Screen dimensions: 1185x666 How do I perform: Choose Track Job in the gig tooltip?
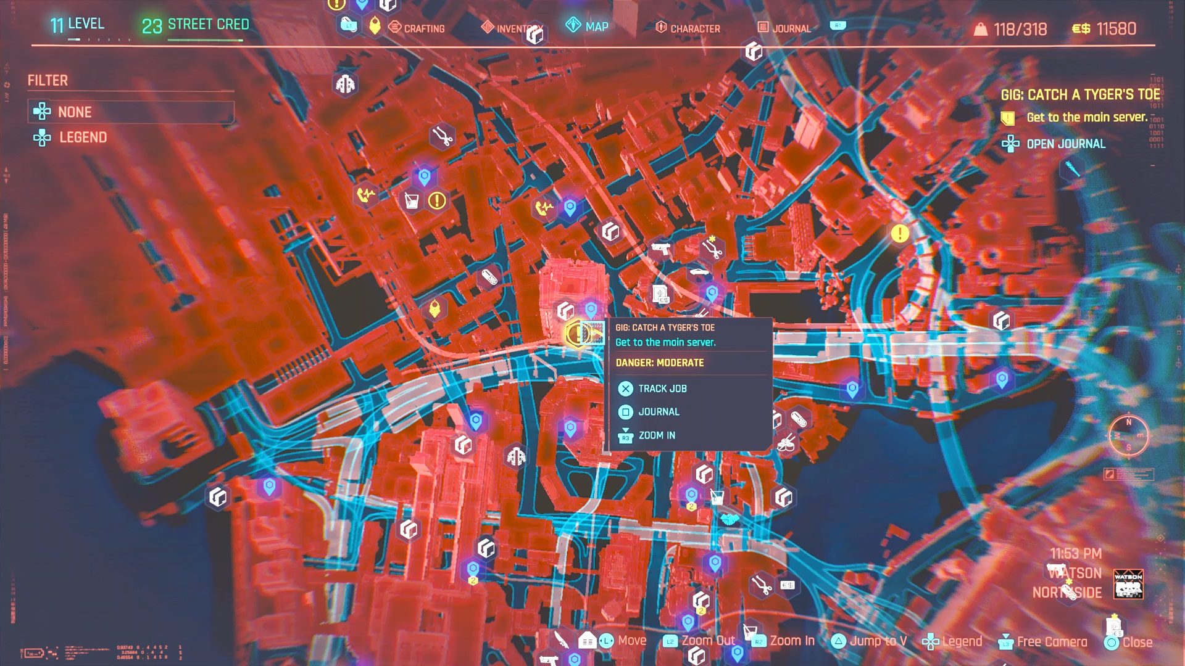652,388
